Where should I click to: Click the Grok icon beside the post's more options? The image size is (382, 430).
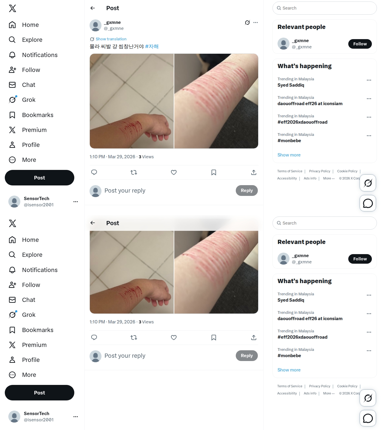click(247, 22)
